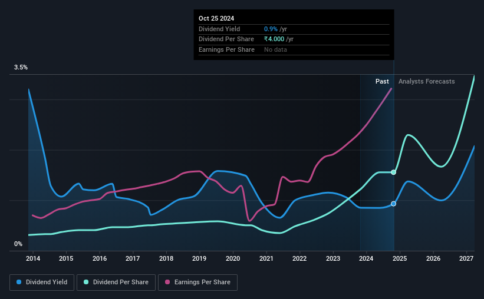This screenshot has width=484, height=299.
Task: Click the Past label on chart
Action: pyautogui.click(x=382, y=81)
